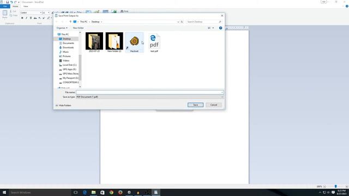
Task: Select This PC in the navigation tree
Action: point(65,34)
